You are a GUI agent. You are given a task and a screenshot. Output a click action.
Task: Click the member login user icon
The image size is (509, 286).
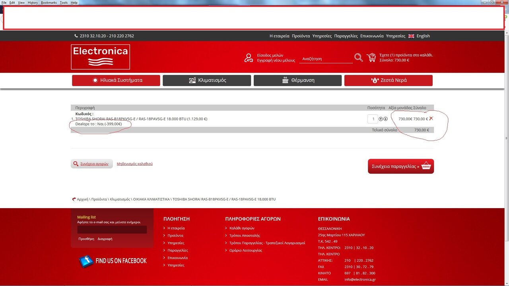pos(249,58)
